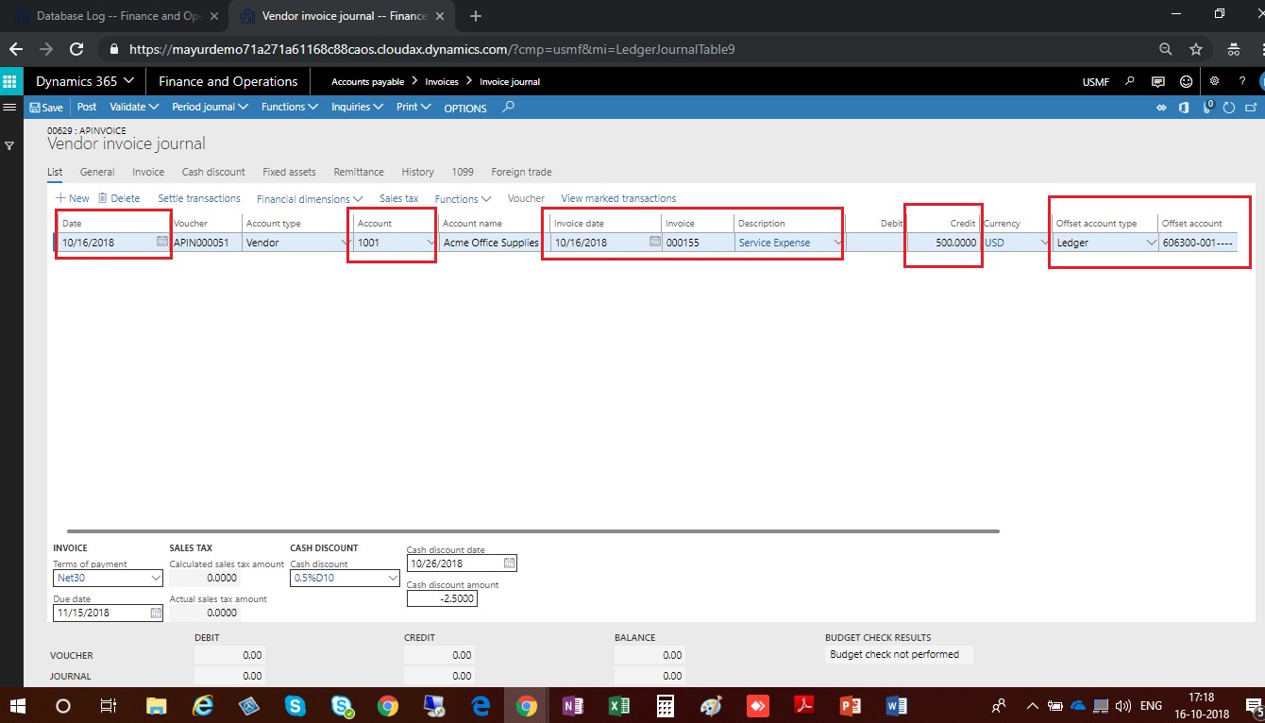
Task: Click the Post button
Action: click(x=87, y=108)
